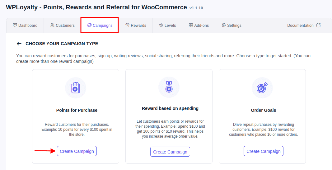Click the Documentation external link icon

[x=318, y=25]
